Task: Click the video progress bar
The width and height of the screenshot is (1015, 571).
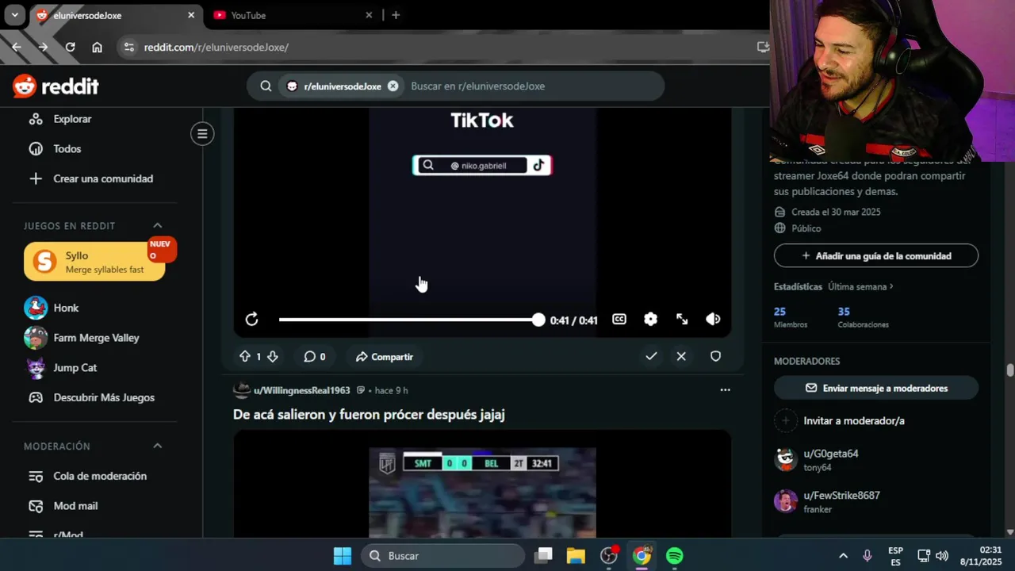Action: tap(408, 320)
